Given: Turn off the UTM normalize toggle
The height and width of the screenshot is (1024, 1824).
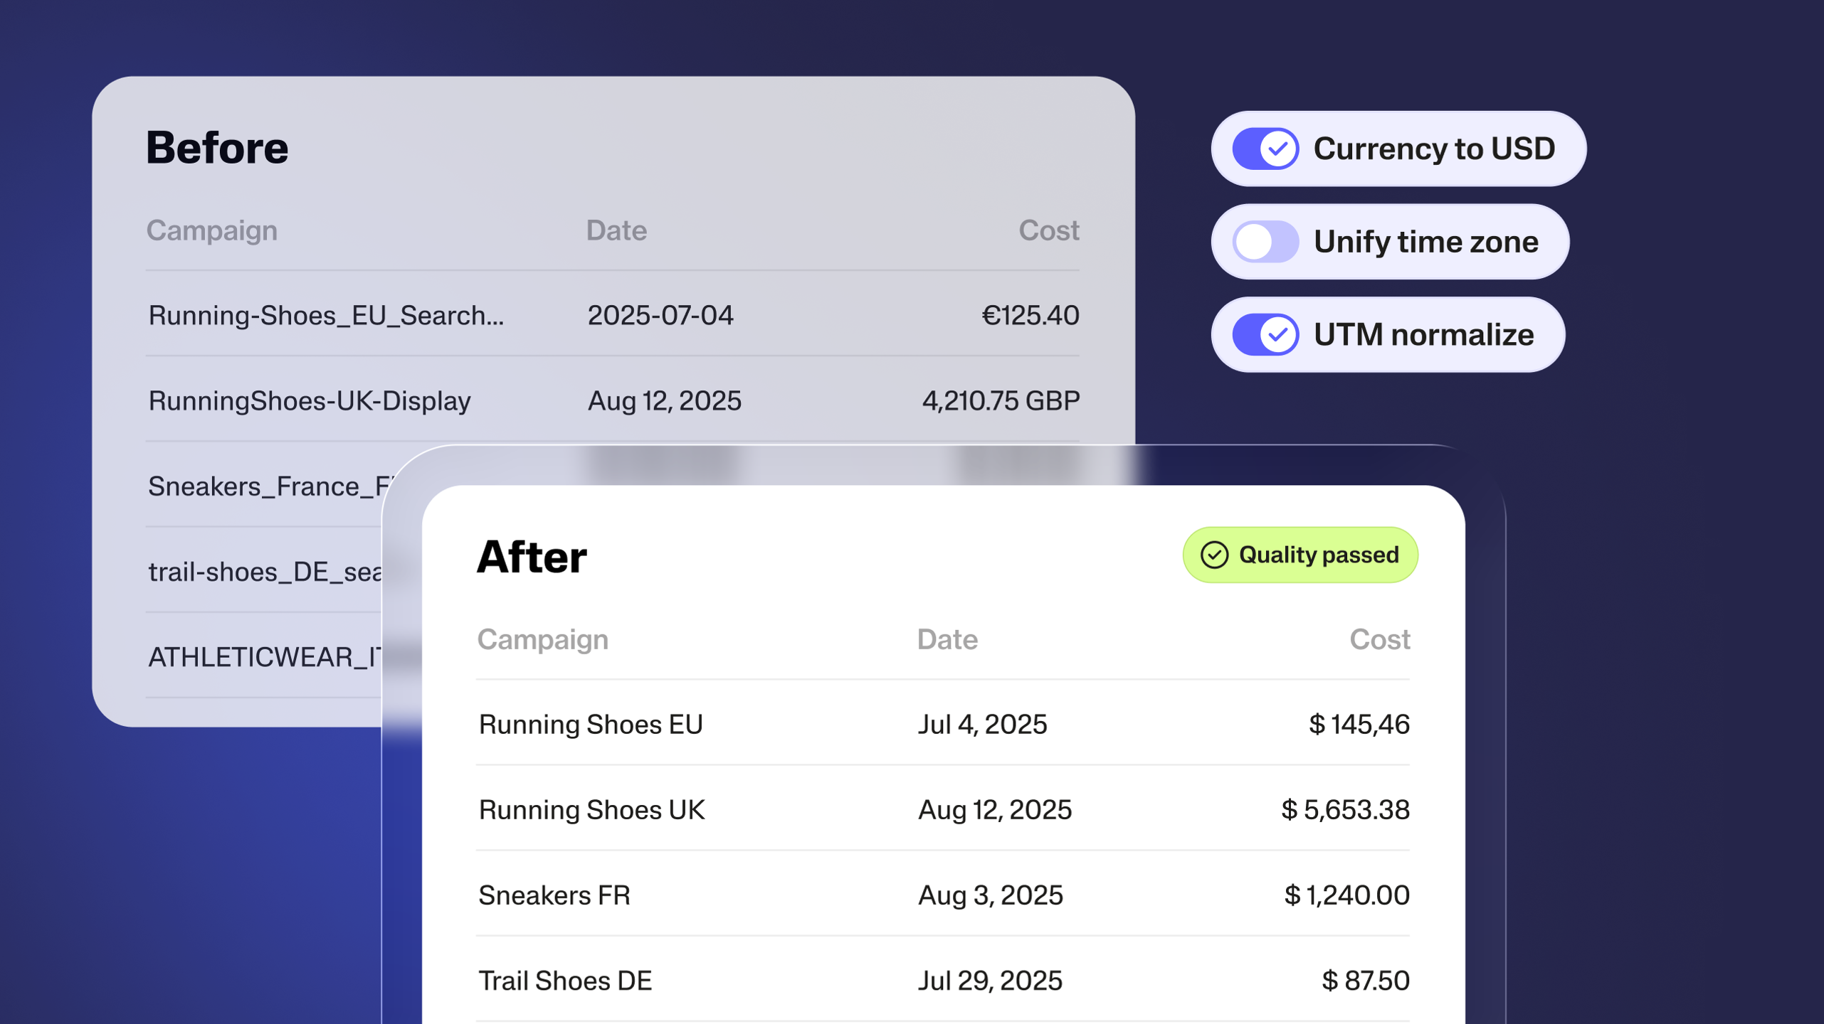Looking at the screenshot, I should click(1265, 334).
